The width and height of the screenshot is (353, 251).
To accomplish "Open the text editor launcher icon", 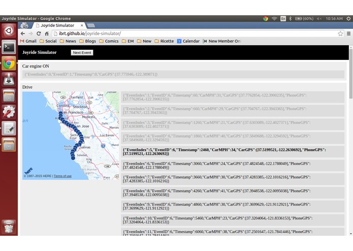I will 9,128.
